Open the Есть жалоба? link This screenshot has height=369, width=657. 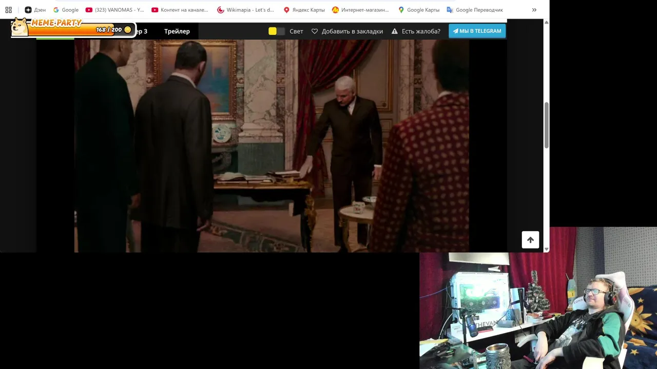click(x=421, y=31)
